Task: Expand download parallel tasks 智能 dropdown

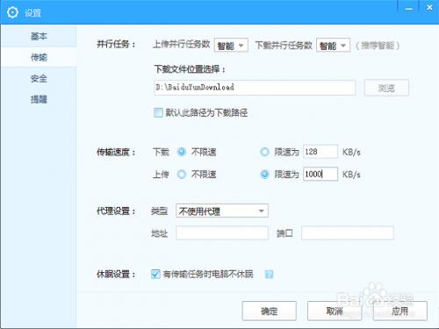Action: (333, 46)
